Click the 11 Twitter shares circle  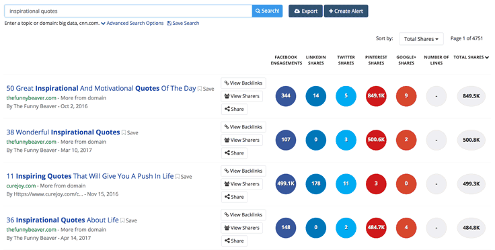pyautogui.click(x=346, y=183)
